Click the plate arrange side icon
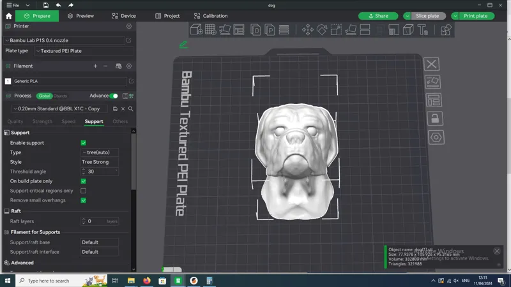The height and width of the screenshot is (287, 511). tap(434, 100)
